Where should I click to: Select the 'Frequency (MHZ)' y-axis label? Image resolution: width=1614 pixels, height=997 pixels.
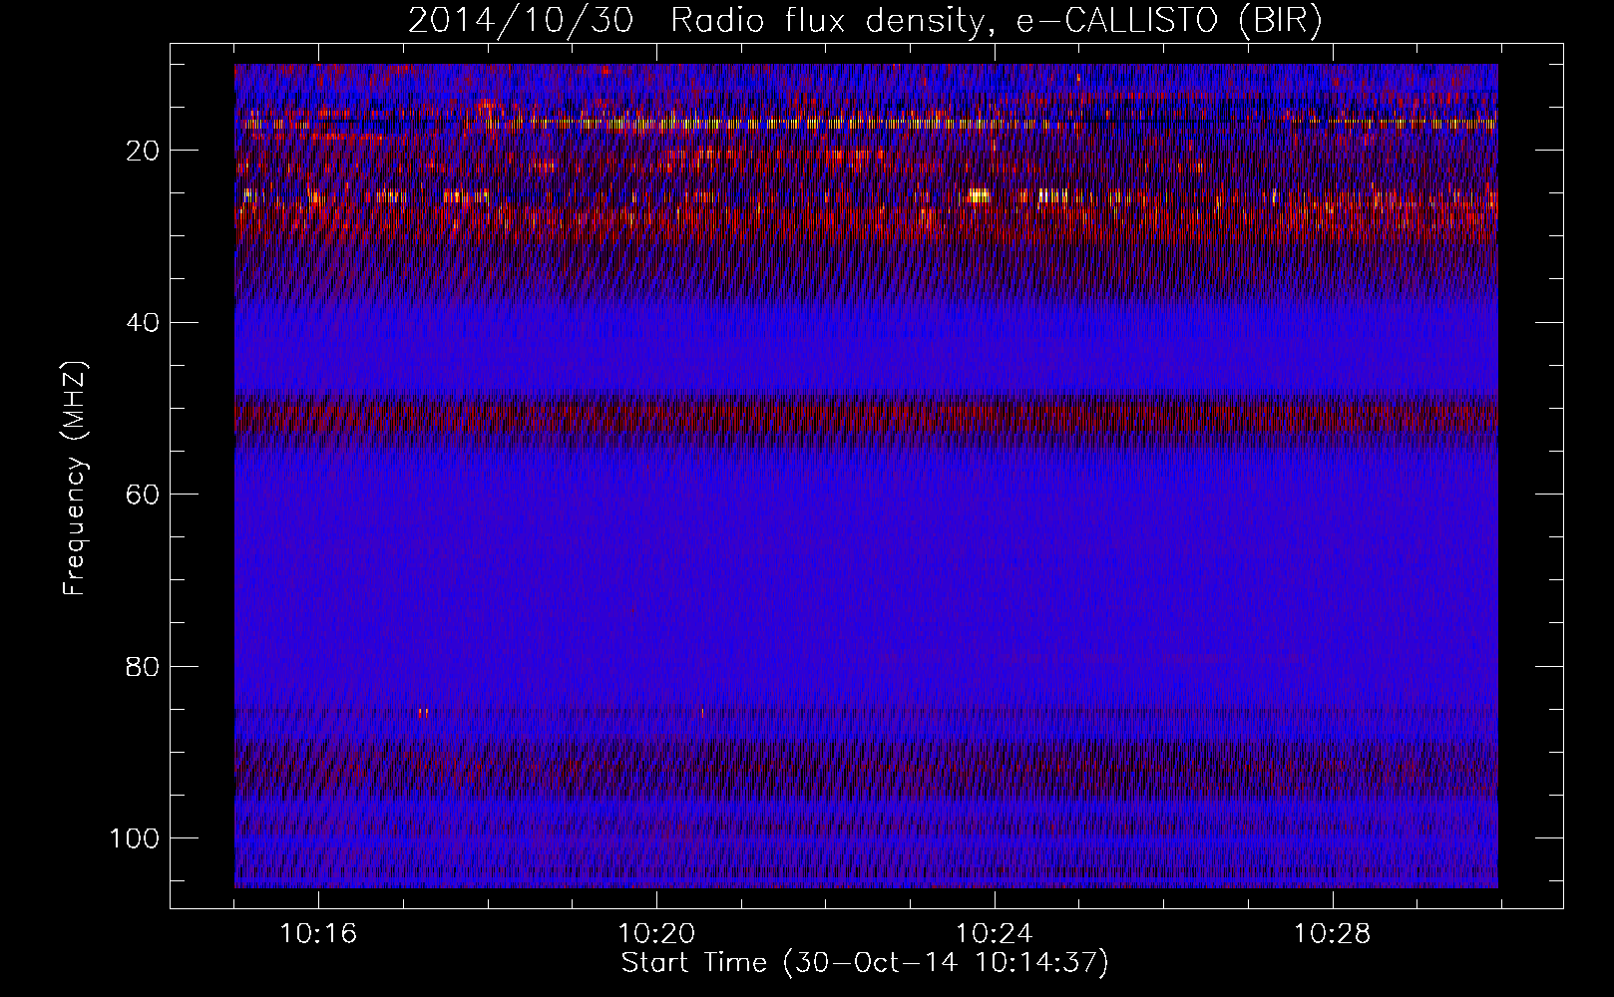[x=75, y=479]
